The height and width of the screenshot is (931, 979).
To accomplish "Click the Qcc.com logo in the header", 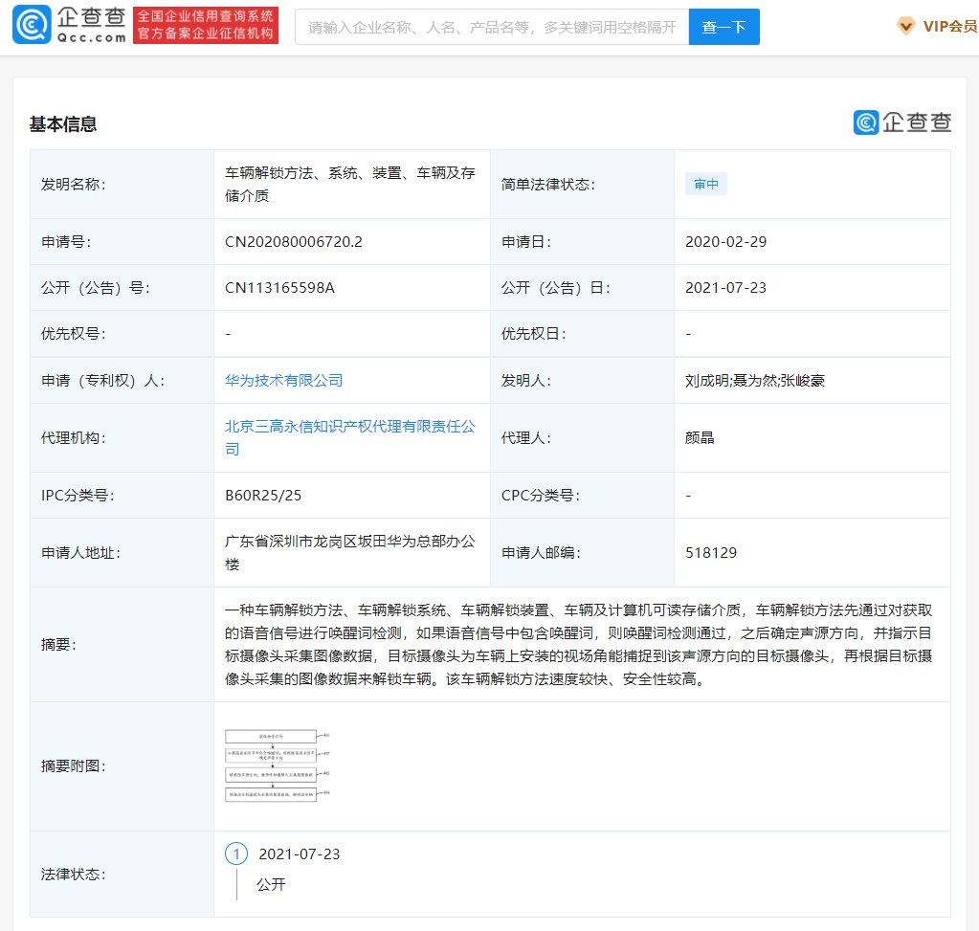I will click(69, 25).
